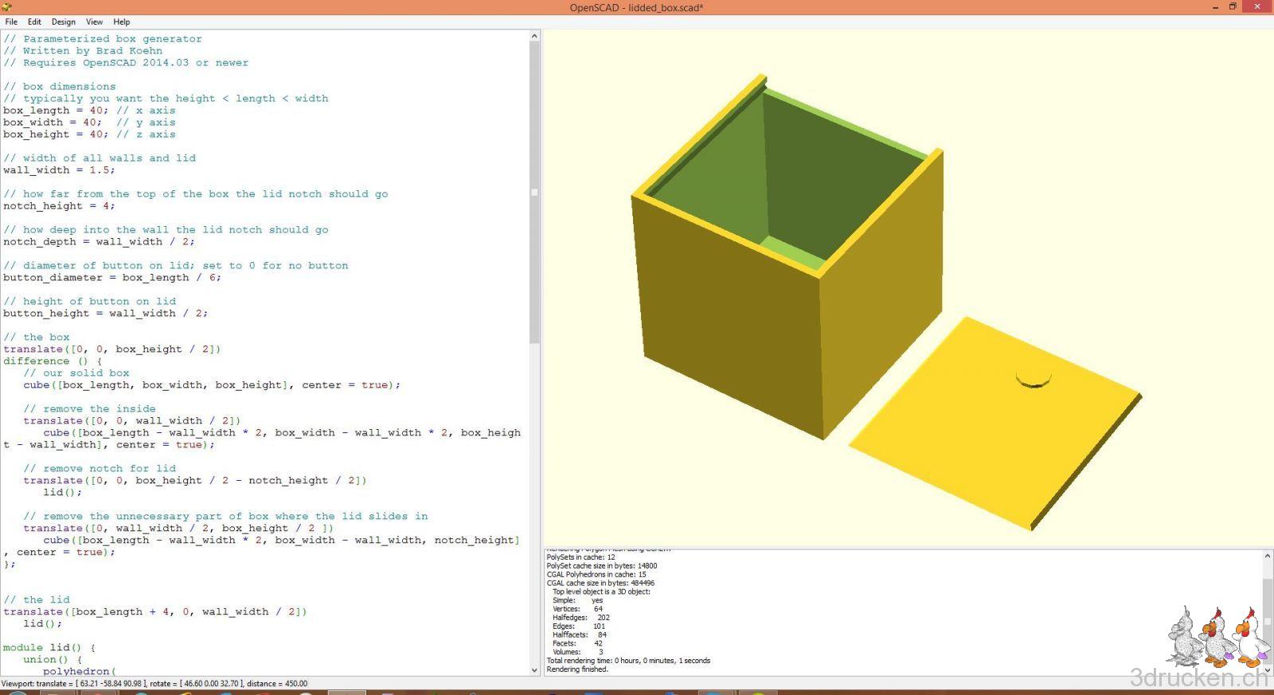Click the flat lid model in 3D view
1274x695 pixels.
[995, 424]
